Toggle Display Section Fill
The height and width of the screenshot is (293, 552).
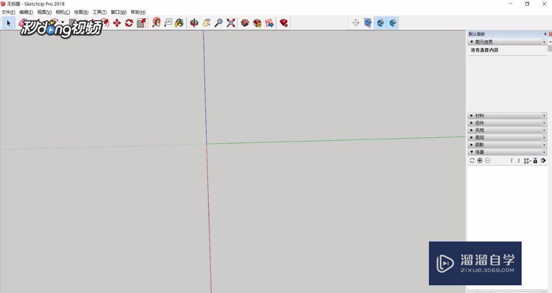tap(392, 23)
